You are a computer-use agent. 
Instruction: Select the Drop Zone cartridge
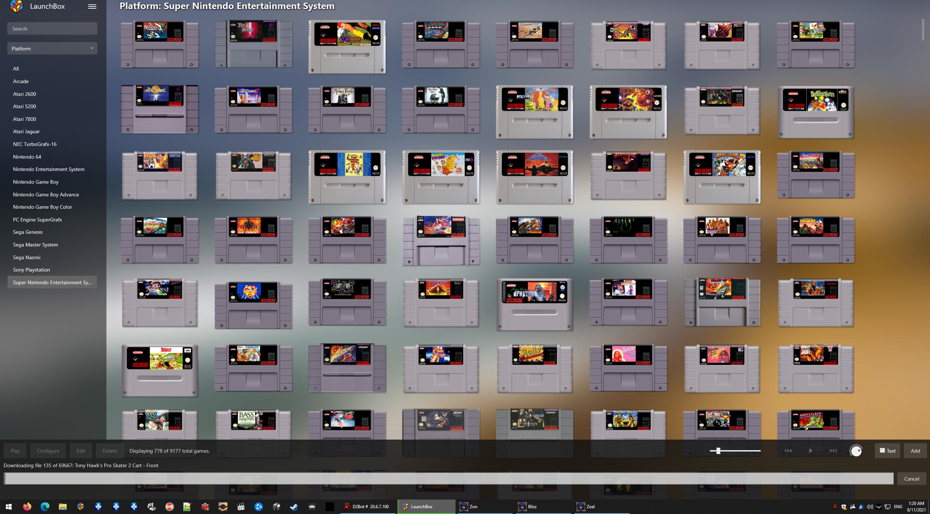(x=534, y=304)
